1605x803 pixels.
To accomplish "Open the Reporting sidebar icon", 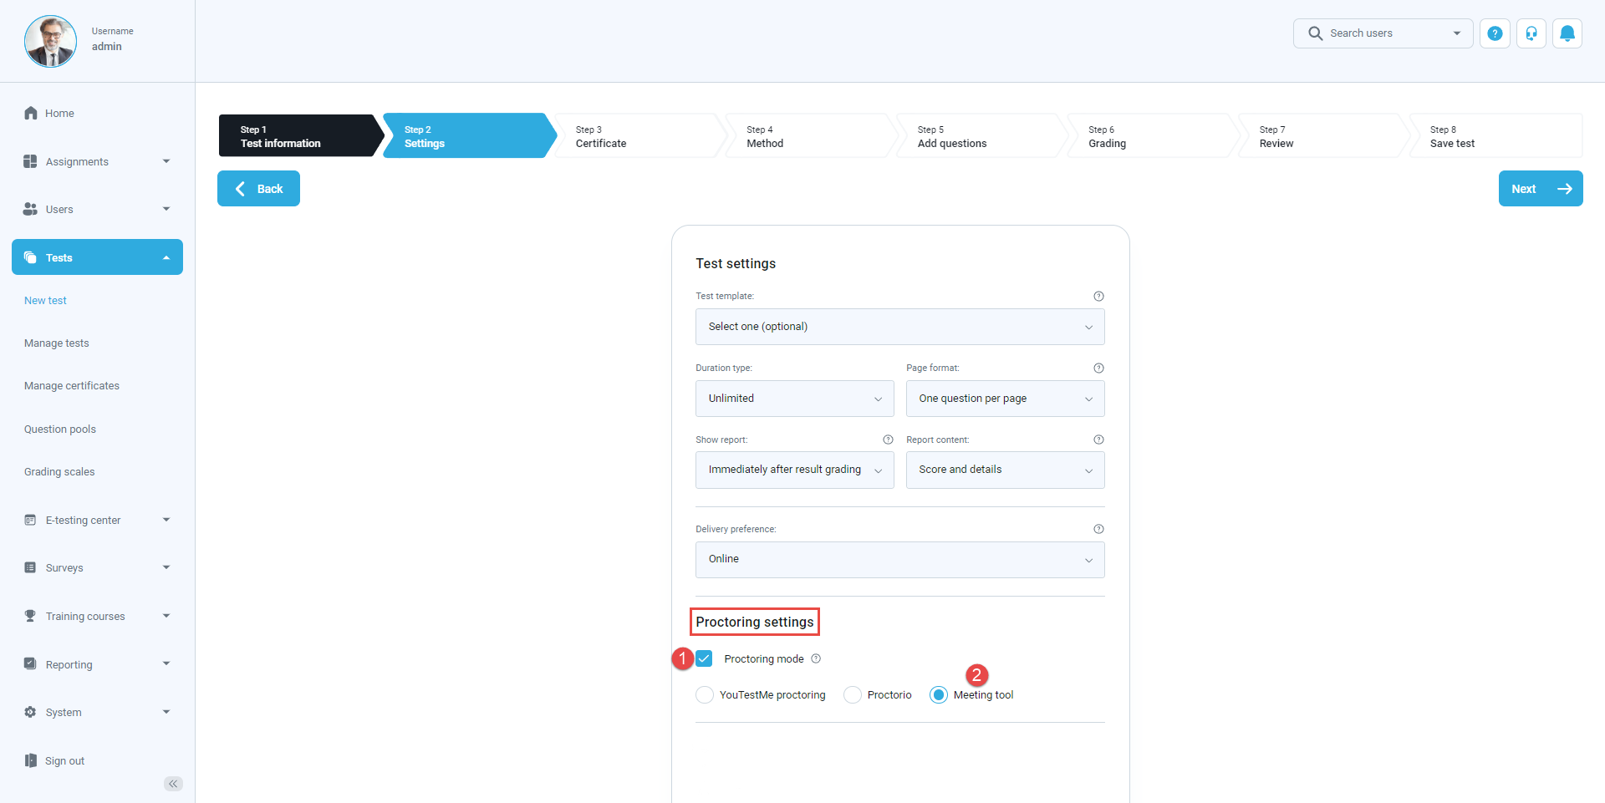I will [x=30, y=663].
